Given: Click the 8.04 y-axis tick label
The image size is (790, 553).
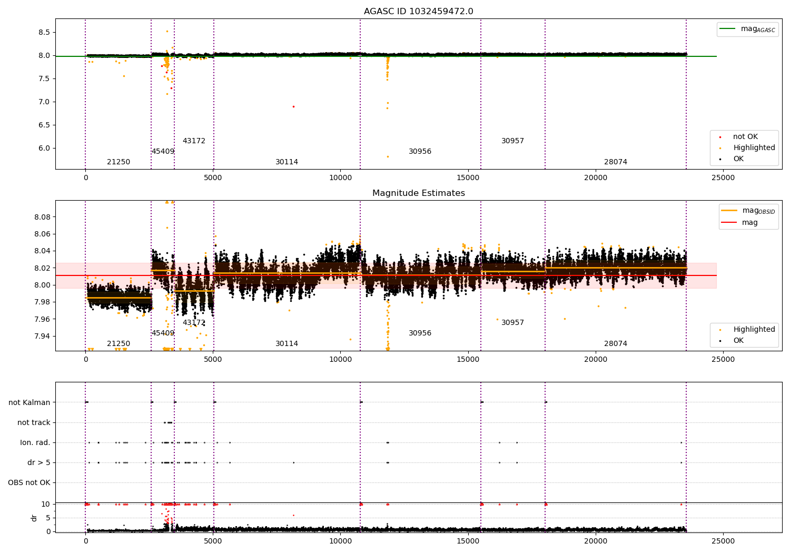Looking at the screenshot, I should click(x=42, y=251).
